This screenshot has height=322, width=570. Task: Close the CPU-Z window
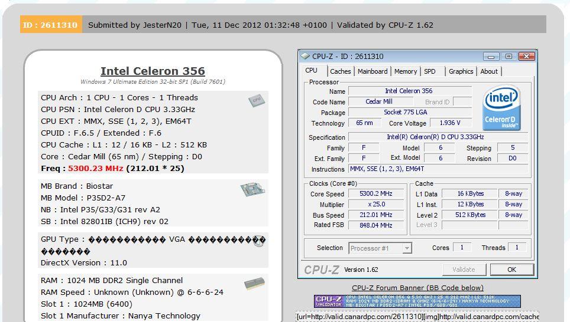(x=526, y=56)
